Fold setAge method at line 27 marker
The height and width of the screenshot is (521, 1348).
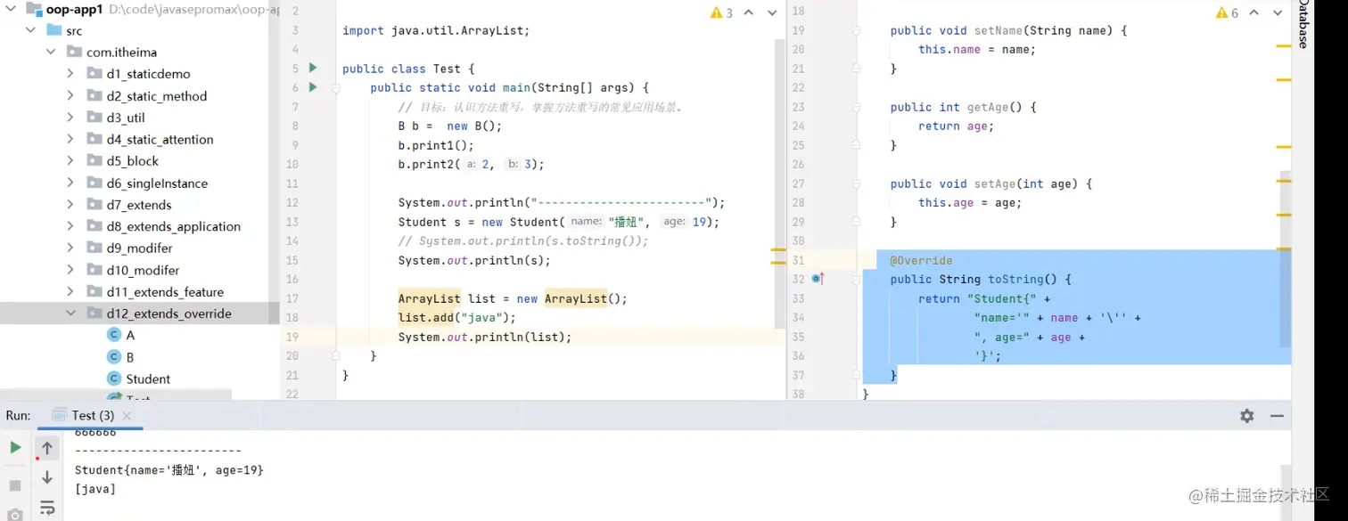857,183
